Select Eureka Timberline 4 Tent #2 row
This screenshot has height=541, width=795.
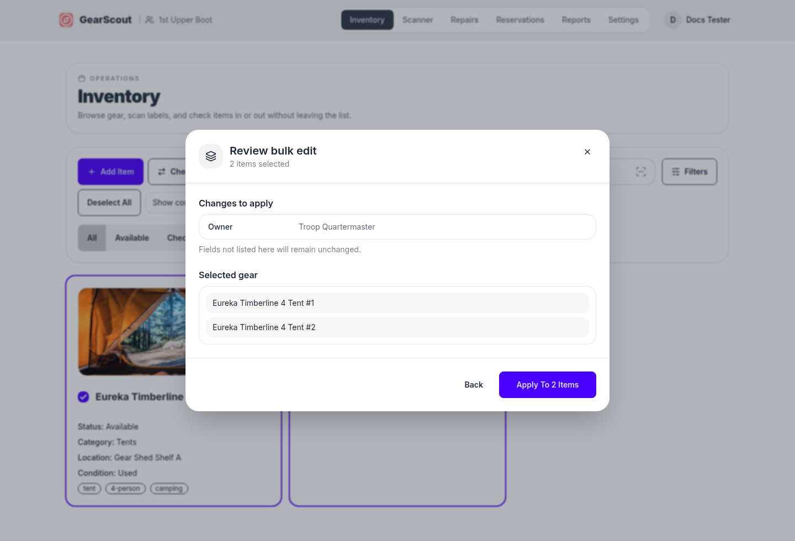pos(397,327)
